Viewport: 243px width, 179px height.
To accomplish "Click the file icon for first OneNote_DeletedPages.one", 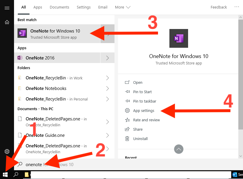I will pyautogui.click(x=20, y=119).
